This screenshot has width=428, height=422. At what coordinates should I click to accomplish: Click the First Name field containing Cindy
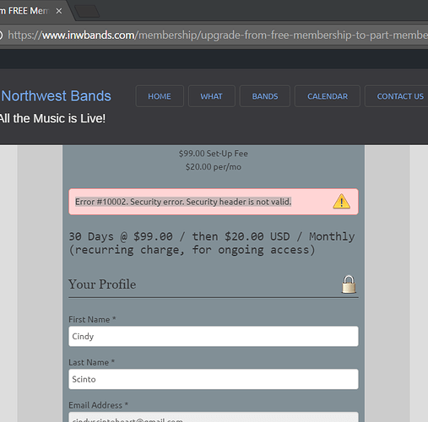coord(214,336)
